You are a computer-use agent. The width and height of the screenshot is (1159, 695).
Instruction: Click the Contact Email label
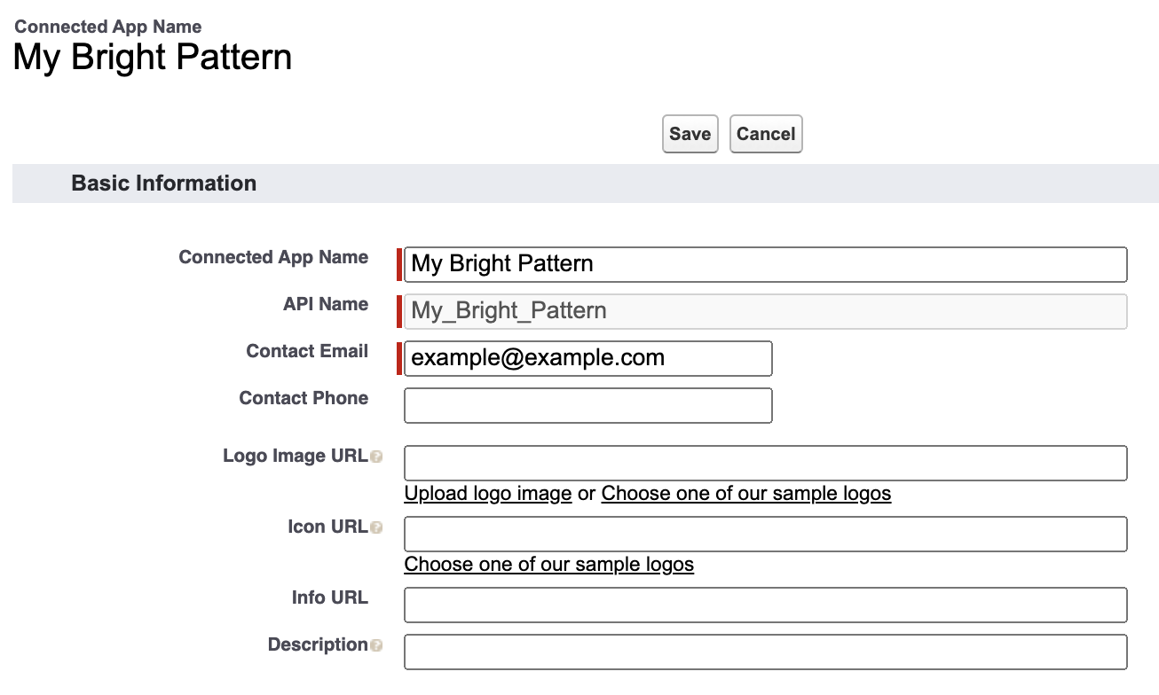307,351
